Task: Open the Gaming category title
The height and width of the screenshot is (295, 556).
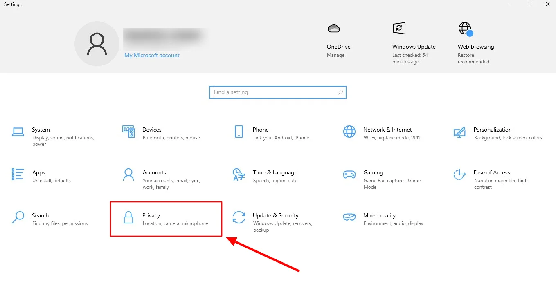Action: click(x=373, y=172)
